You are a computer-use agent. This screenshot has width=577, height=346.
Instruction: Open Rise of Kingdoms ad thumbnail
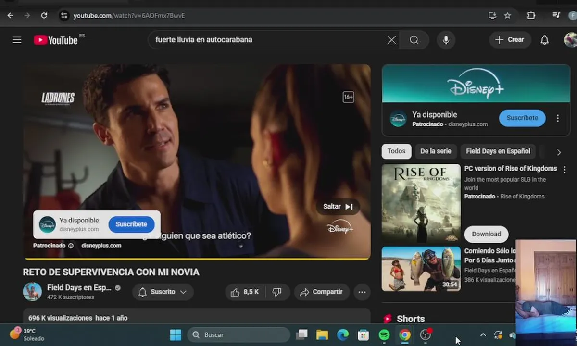point(421,203)
